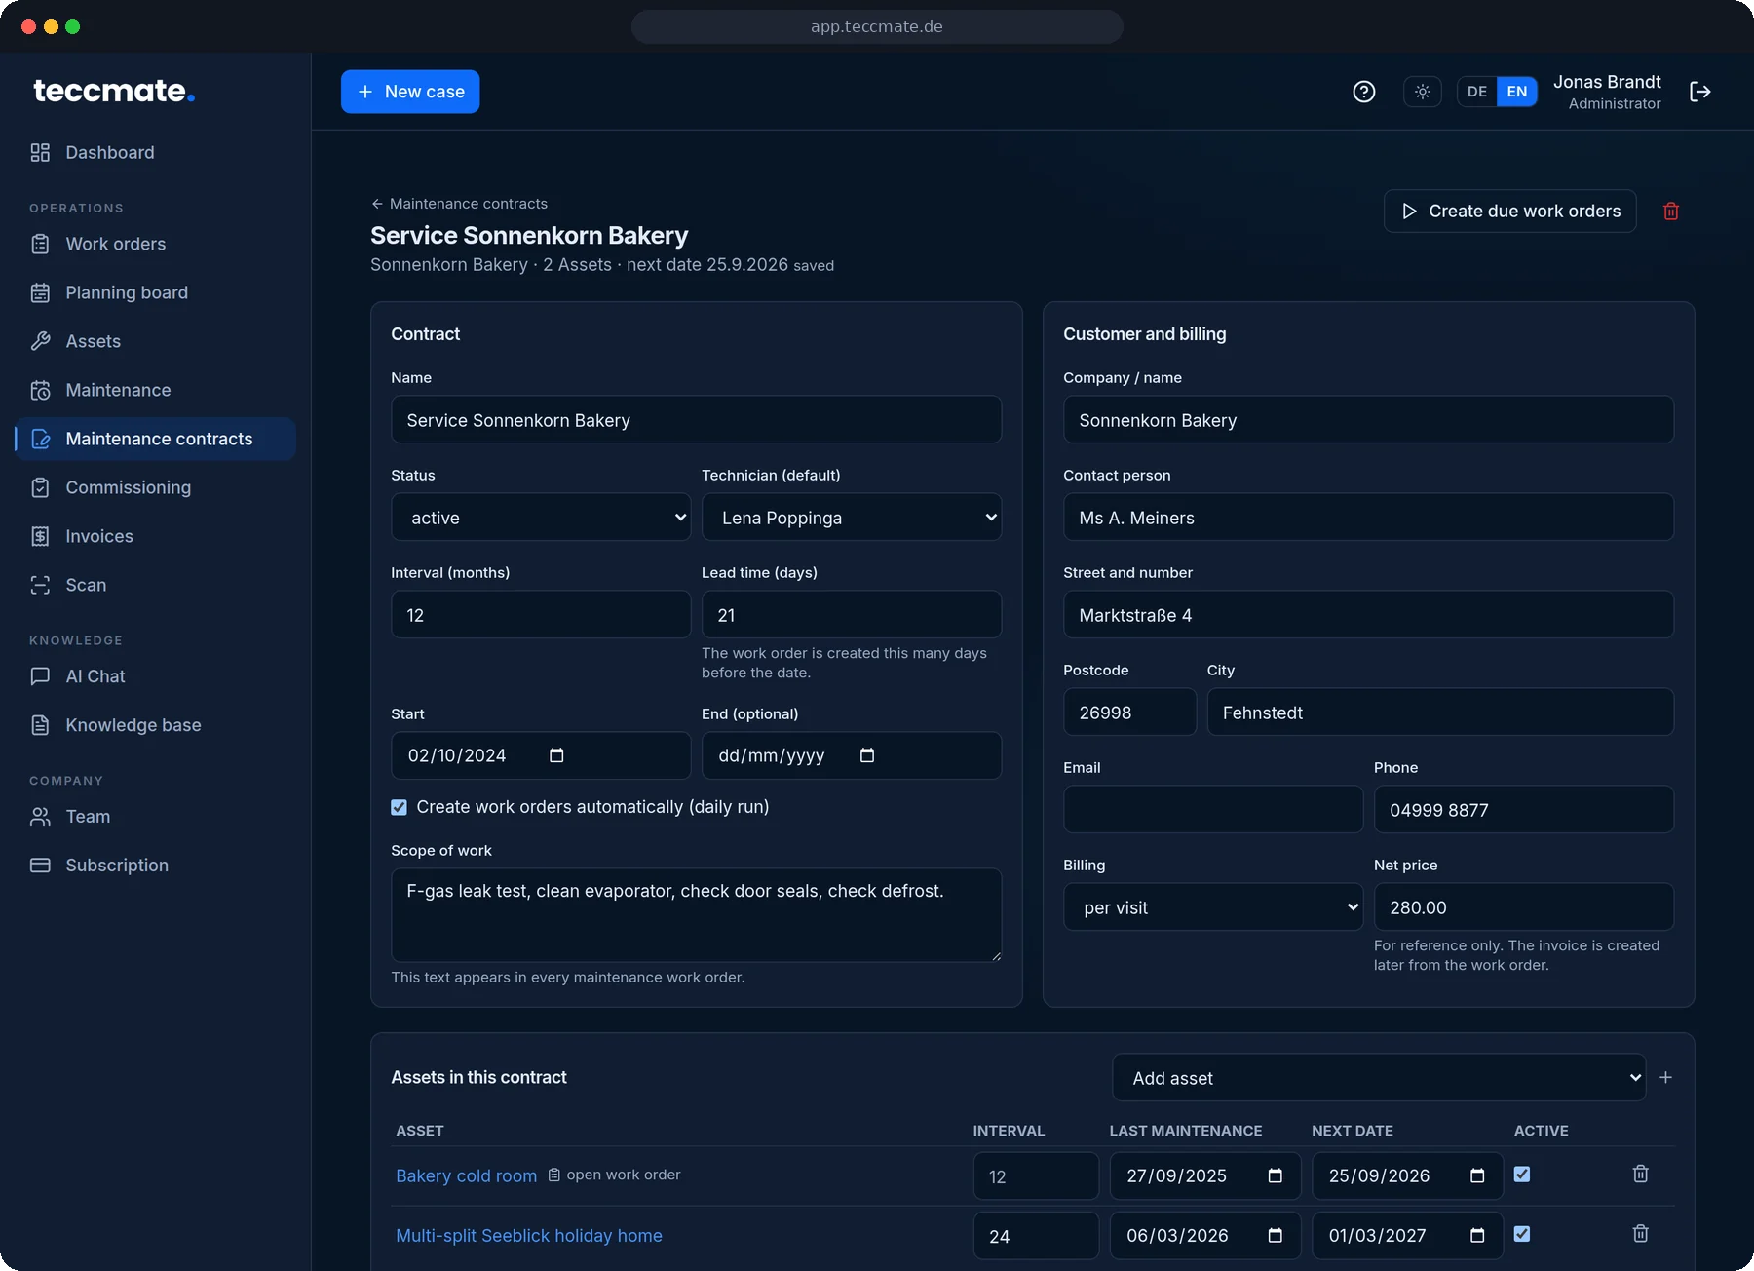Viewport: 1754px width, 1271px height.
Task: Toggle automatic work order creation checkbox
Action: (399, 807)
